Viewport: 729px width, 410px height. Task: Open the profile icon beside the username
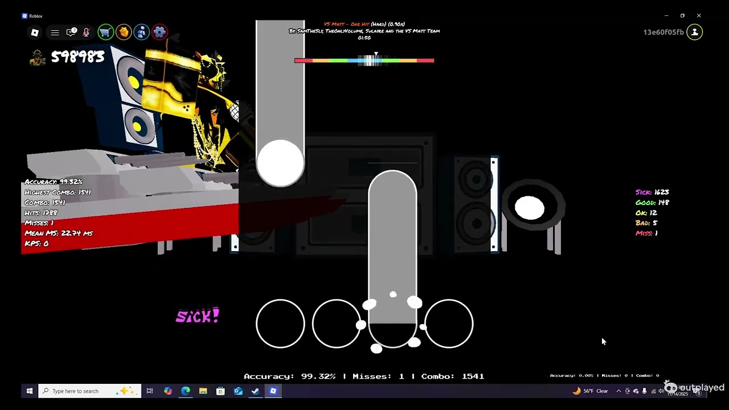click(695, 32)
